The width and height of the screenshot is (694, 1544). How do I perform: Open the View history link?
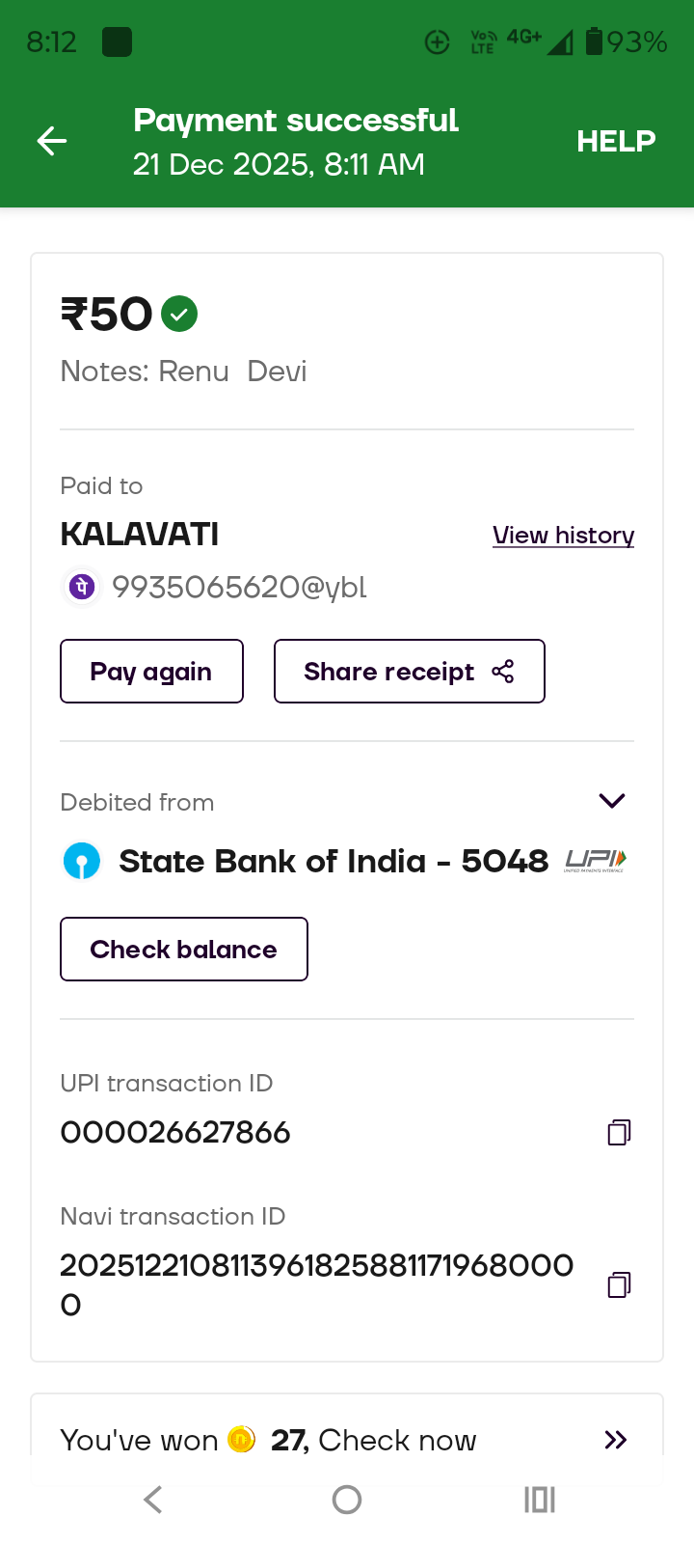click(563, 536)
